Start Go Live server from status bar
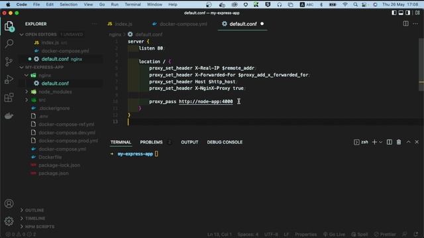Viewport: 424px width, 238px height. point(334,235)
